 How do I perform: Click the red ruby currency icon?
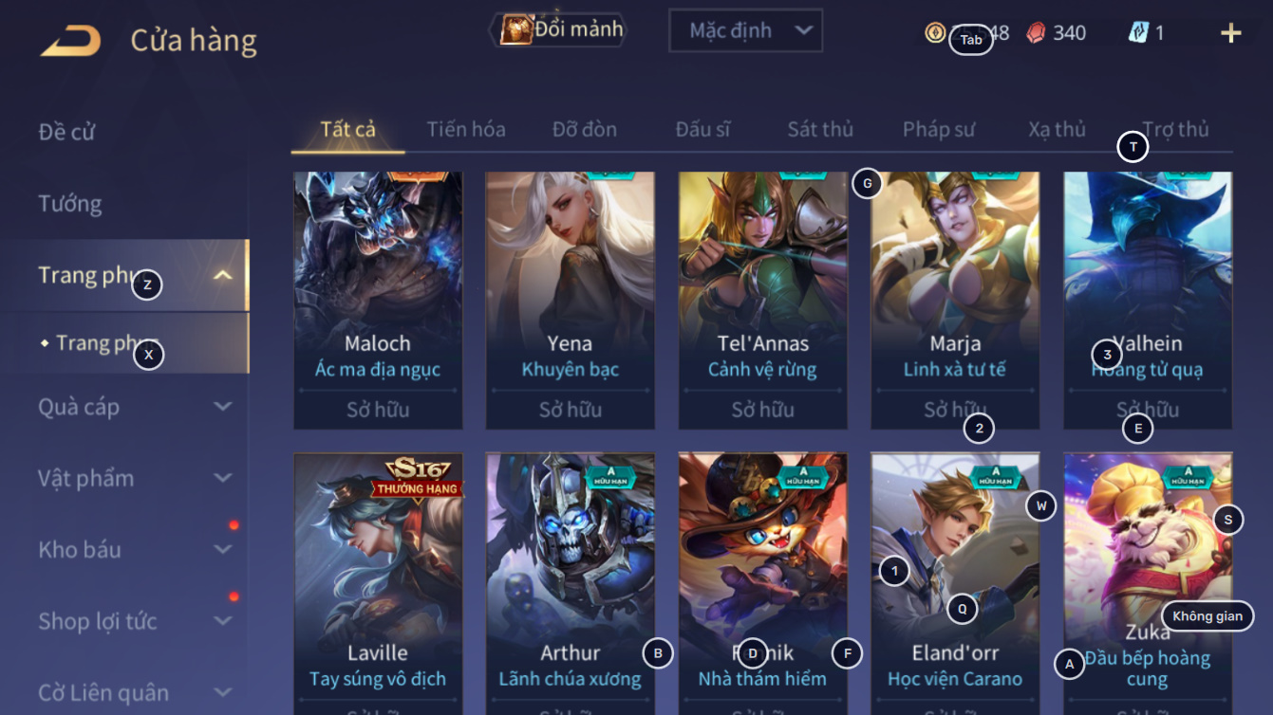[1036, 33]
